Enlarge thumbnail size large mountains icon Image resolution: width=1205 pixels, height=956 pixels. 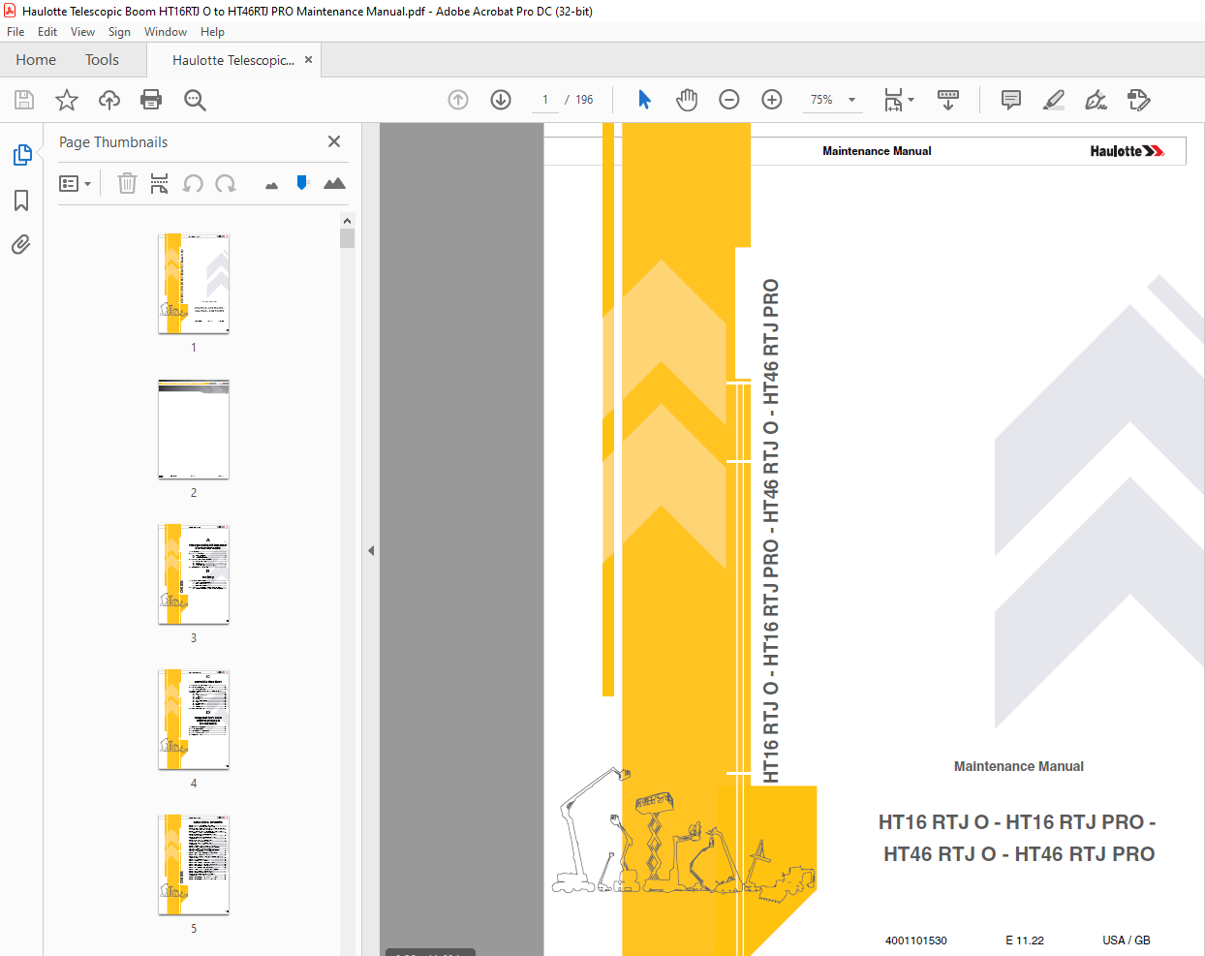334,183
